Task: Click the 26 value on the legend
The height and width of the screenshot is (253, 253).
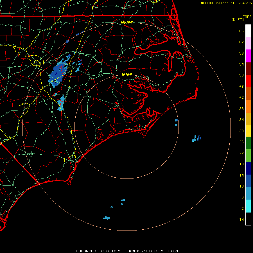Action: point(241,142)
